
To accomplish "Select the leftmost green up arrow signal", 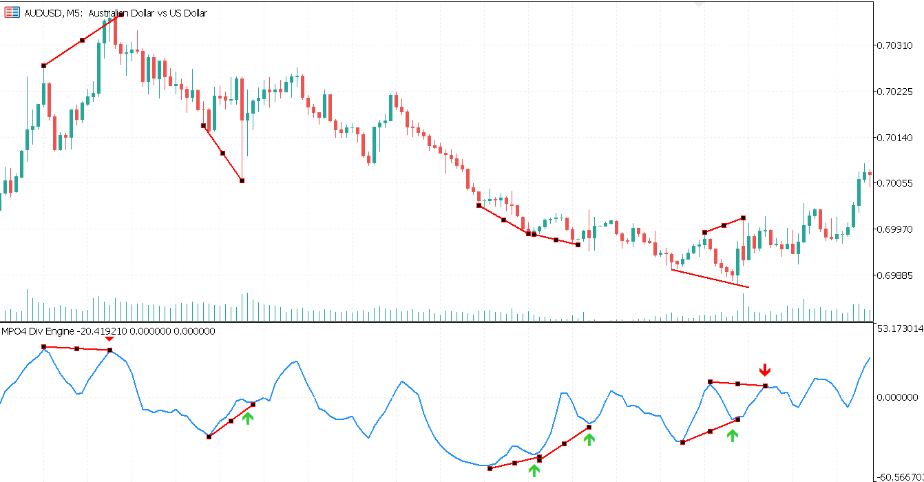I will [248, 417].
